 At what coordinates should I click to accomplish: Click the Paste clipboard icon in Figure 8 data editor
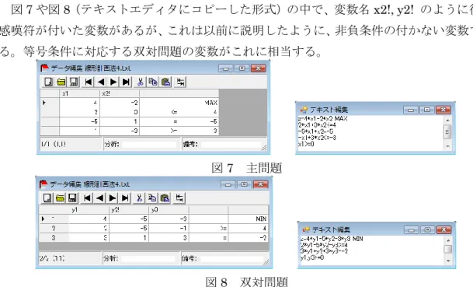165,198
